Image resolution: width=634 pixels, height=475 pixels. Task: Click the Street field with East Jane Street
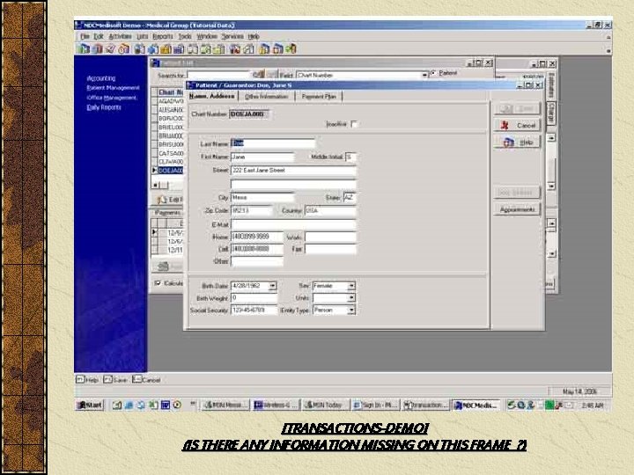293,171
